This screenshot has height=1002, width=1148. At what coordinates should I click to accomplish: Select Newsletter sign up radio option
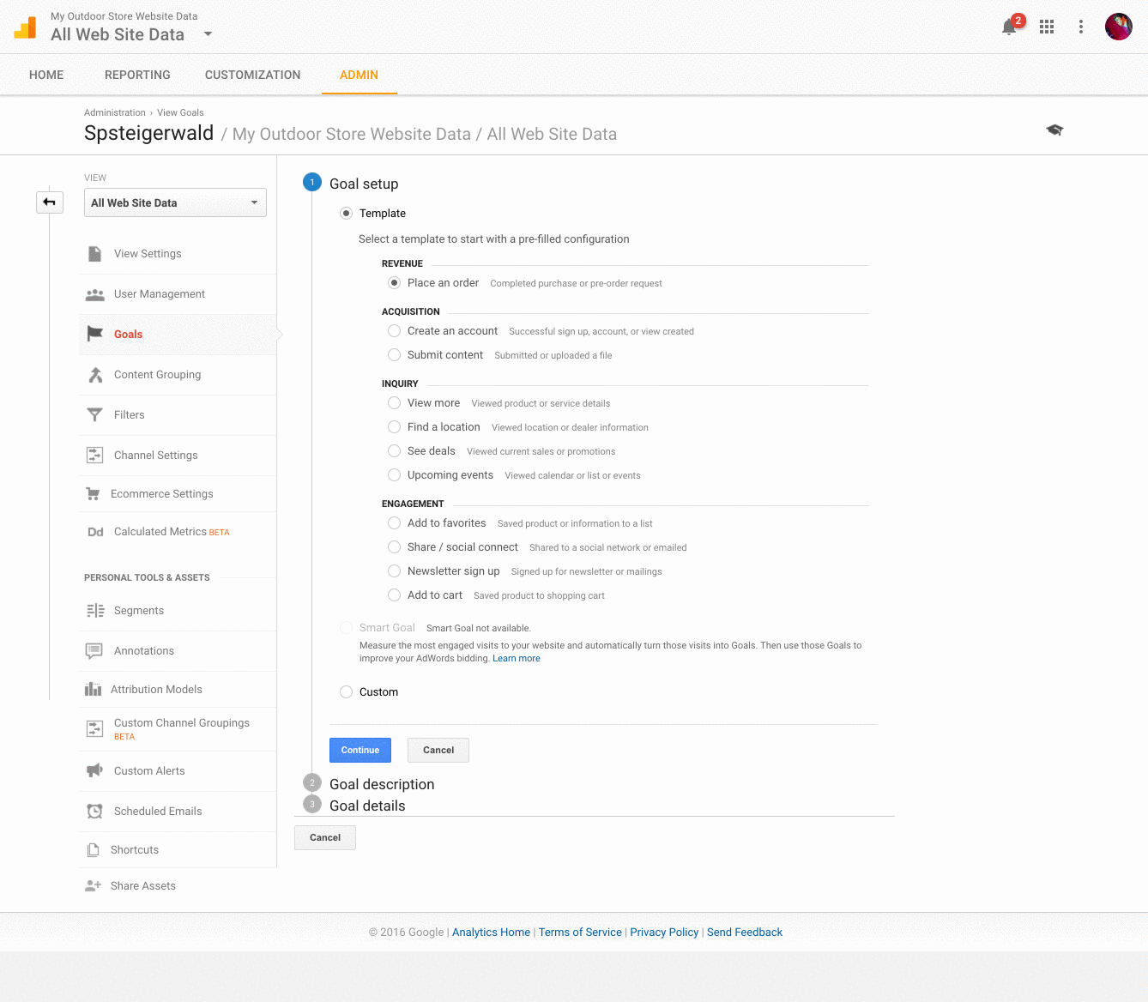tap(394, 571)
